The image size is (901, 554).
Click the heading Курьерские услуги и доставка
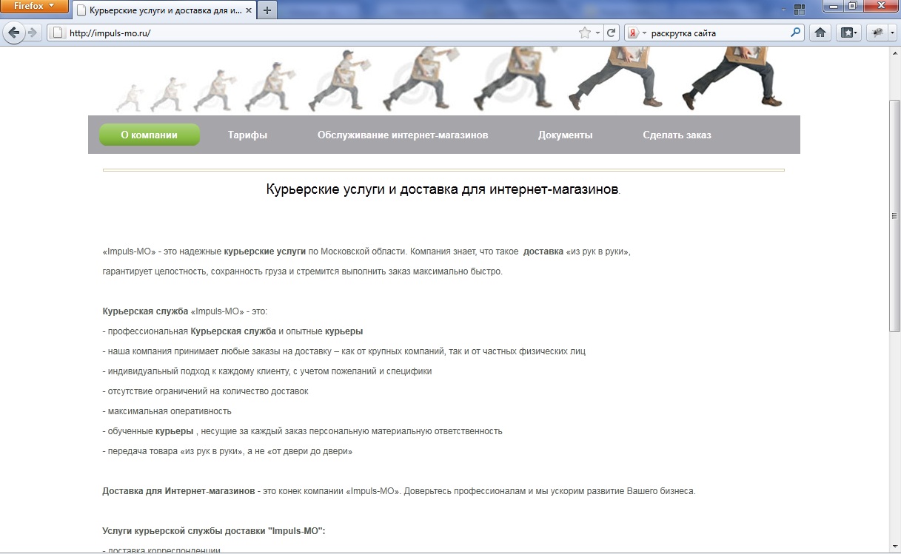click(443, 189)
